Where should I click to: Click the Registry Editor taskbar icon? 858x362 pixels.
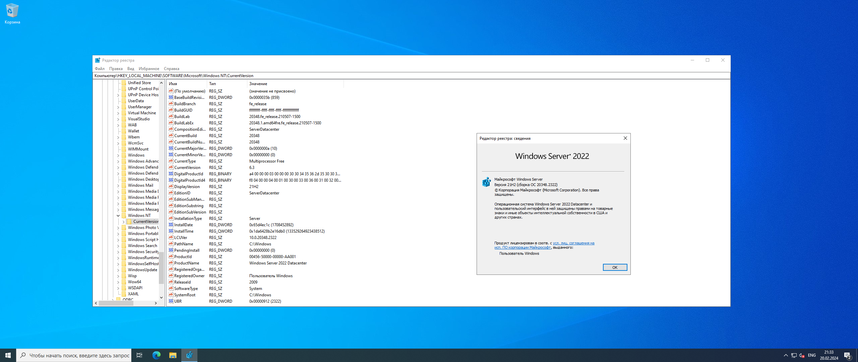189,355
